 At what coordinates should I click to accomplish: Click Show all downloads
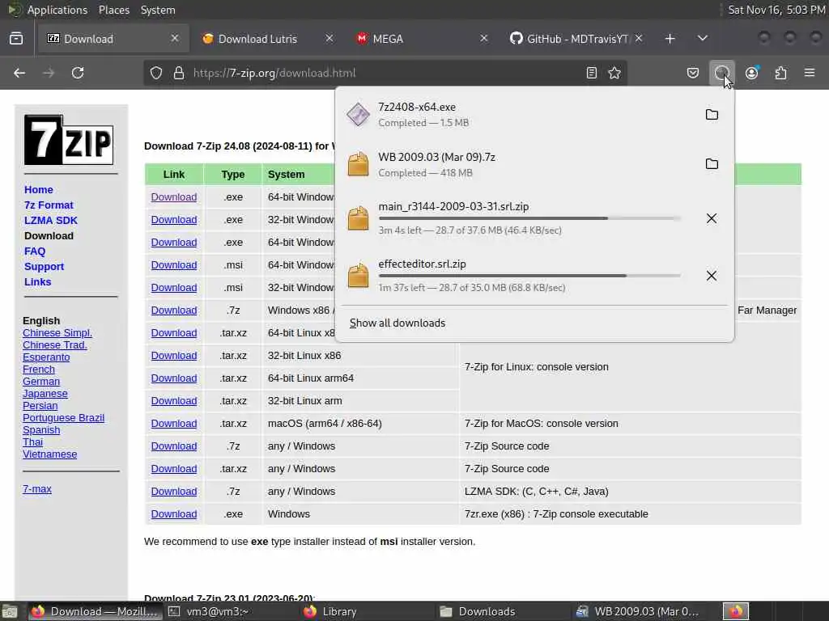click(397, 323)
